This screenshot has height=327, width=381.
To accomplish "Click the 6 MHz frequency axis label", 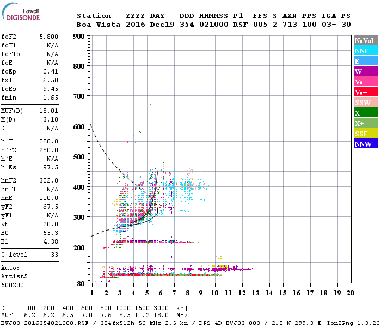I will pos(161,293).
